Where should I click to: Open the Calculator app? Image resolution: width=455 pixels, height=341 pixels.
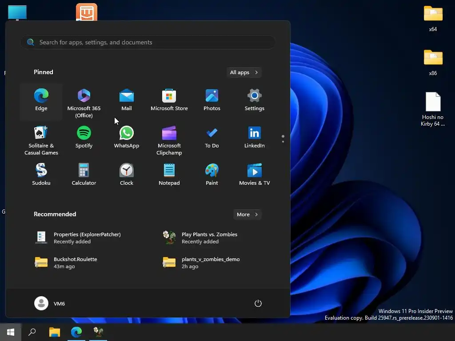pos(84,177)
